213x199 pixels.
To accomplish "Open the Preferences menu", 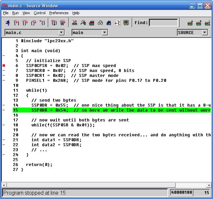I will (x=59, y=13).
